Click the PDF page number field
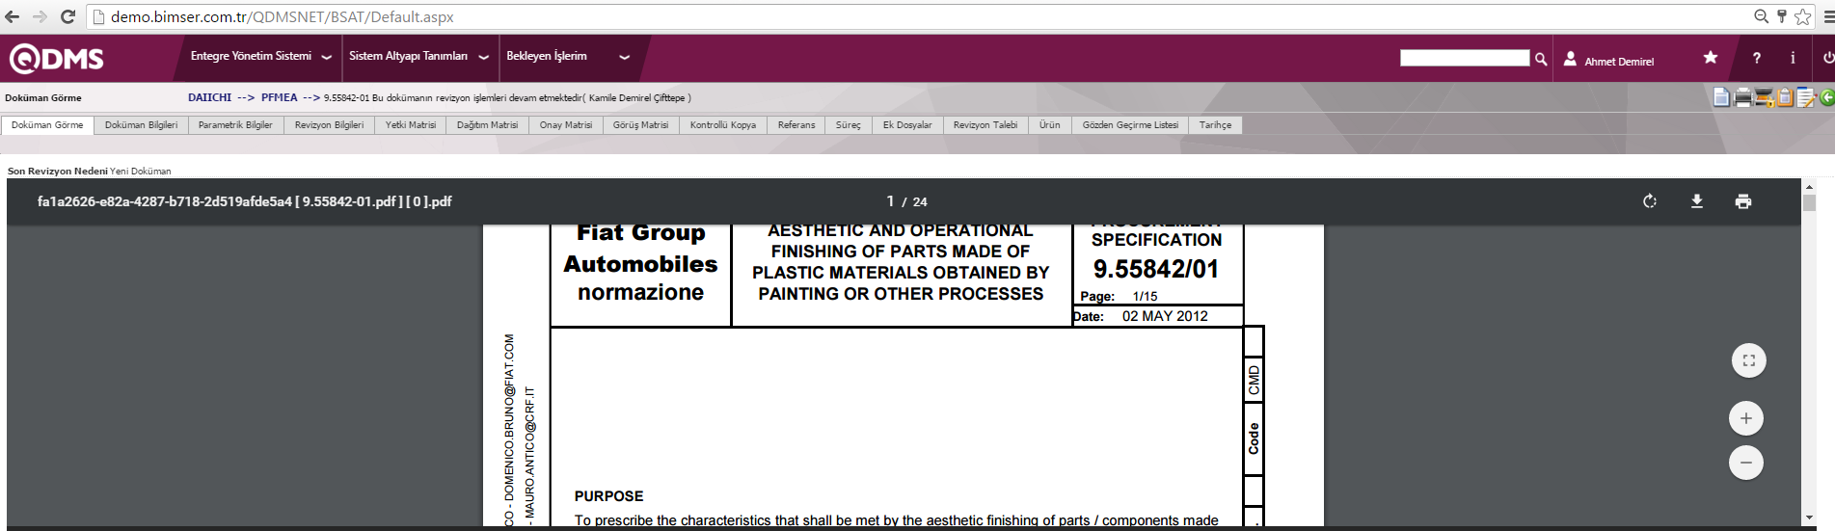Screen dimensions: 1835x531 tap(890, 201)
